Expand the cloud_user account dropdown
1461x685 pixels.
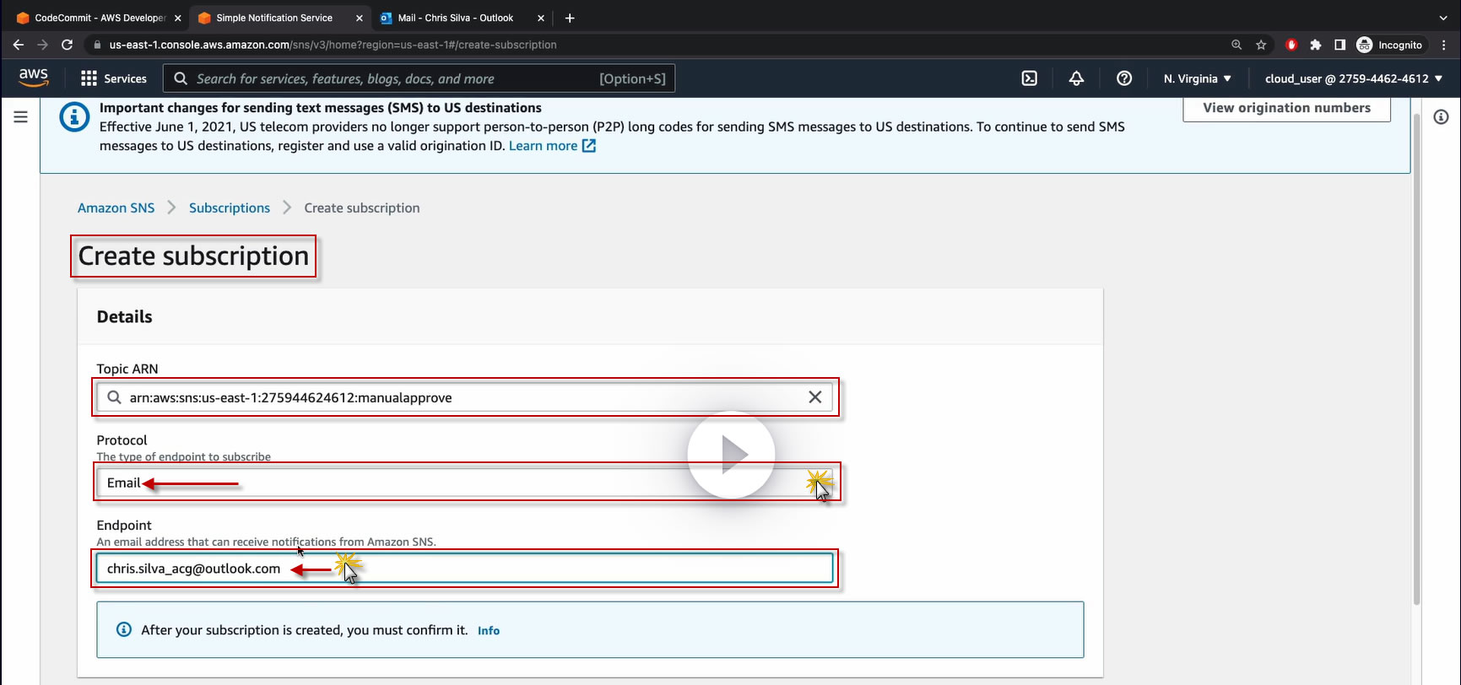click(x=1354, y=78)
